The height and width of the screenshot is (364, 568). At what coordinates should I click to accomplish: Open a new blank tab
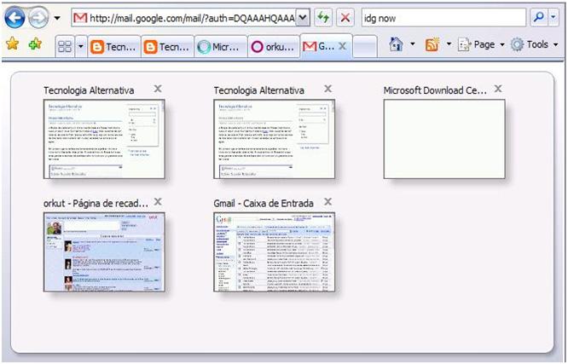point(365,47)
